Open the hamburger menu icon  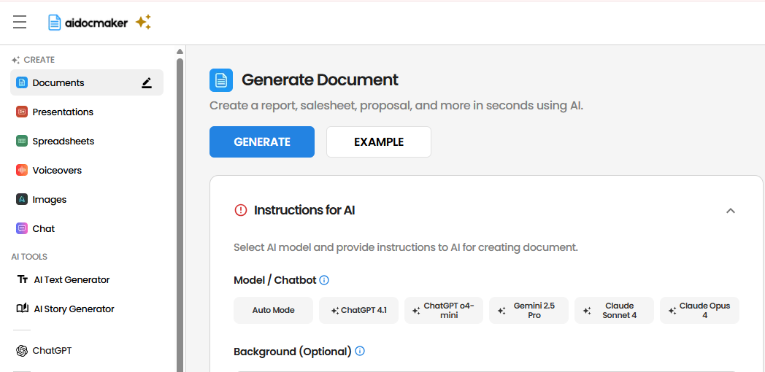click(x=20, y=23)
